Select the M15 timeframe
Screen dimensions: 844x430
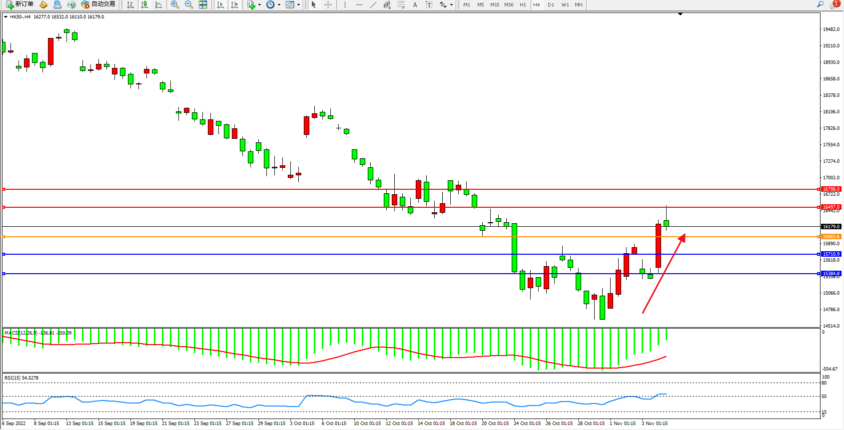pyautogui.click(x=495, y=4)
